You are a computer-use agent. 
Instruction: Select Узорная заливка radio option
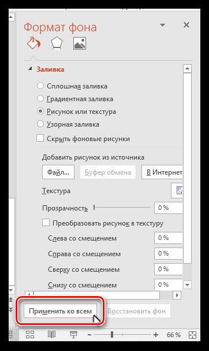point(40,124)
